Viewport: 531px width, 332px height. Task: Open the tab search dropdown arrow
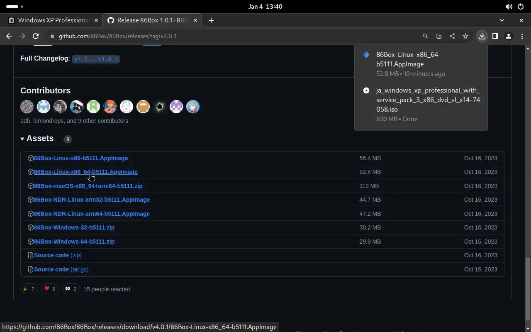(502, 20)
